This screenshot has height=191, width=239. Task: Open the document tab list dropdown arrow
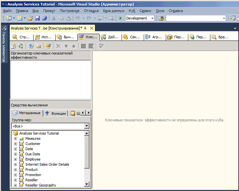[235, 28]
